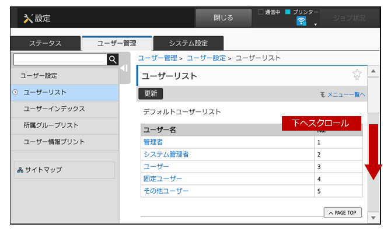The height and width of the screenshot is (231, 391).
Task: Open ユーザーインデックス in the side menu
Action: click(x=65, y=109)
